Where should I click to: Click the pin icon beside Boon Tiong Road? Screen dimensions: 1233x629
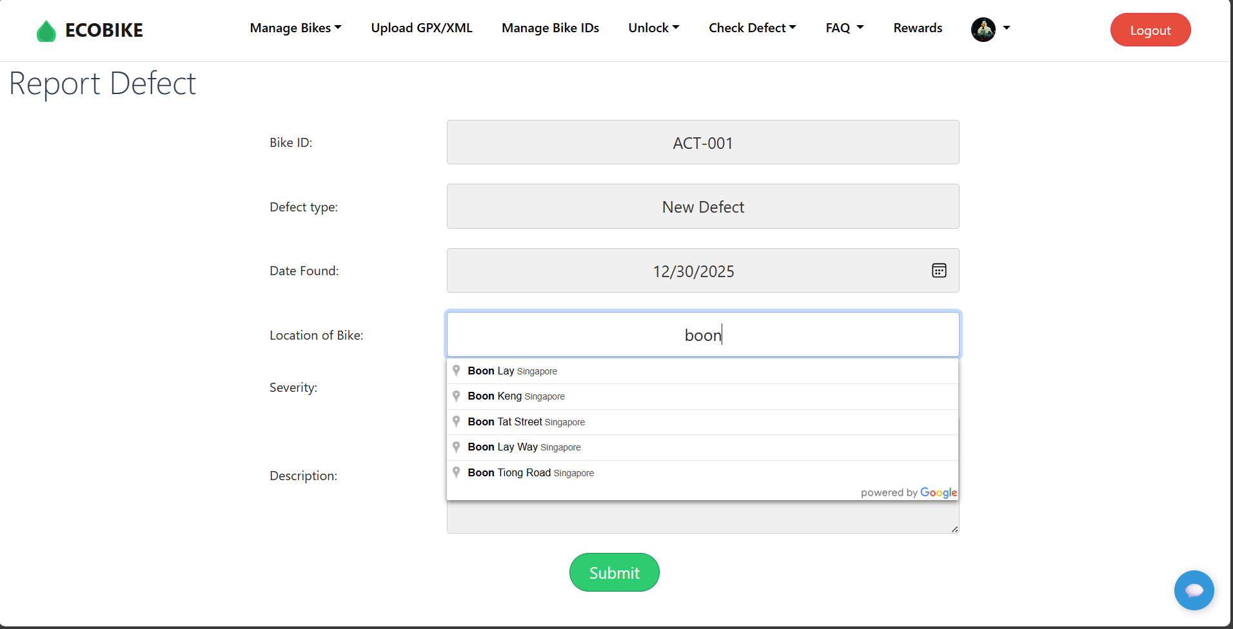pos(456,472)
